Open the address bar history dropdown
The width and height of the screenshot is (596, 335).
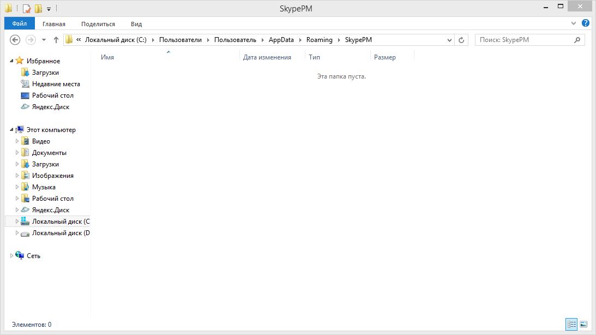pyautogui.click(x=449, y=40)
